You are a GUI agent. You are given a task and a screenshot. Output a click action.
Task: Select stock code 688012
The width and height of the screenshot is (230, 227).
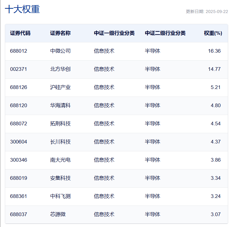pos(18,51)
